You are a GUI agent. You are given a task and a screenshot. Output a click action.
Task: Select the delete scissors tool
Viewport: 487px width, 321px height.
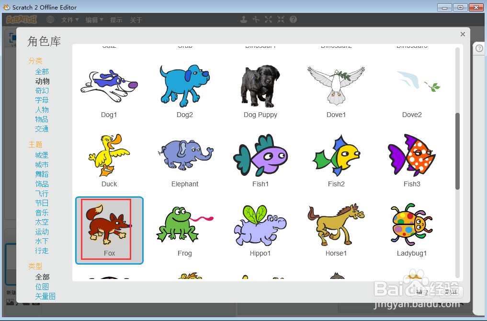tap(256, 20)
